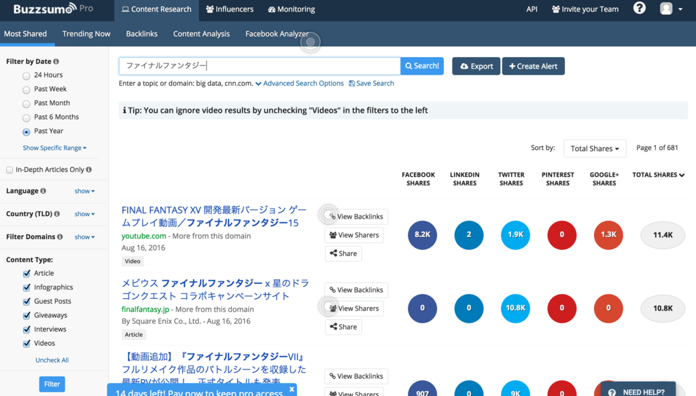Click into the topic search field
This screenshot has height=396, width=696.
(260, 66)
